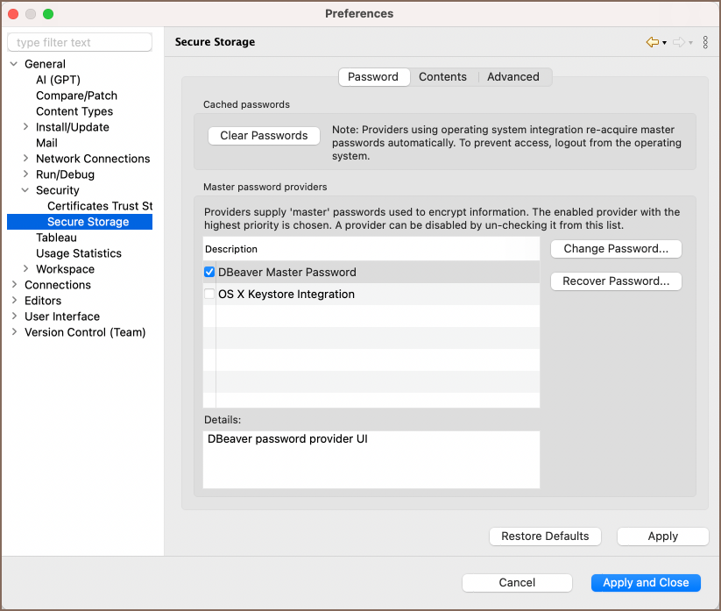
Task: Select Tableau preference page
Action: tap(57, 238)
